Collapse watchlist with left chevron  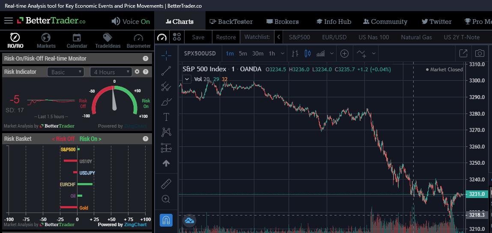(278, 37)
